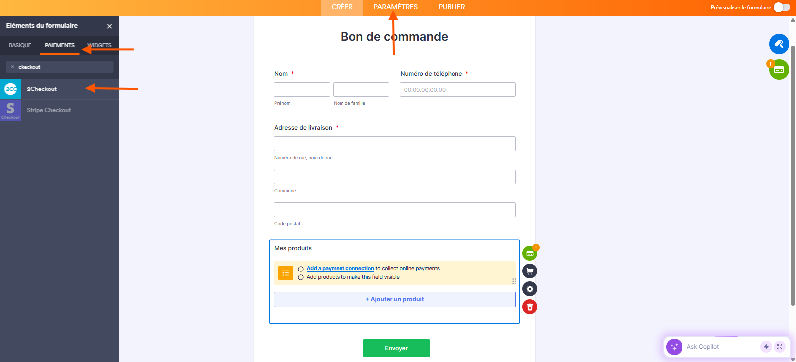Clear the ckeckout search with the X

[x=12, y=66]
